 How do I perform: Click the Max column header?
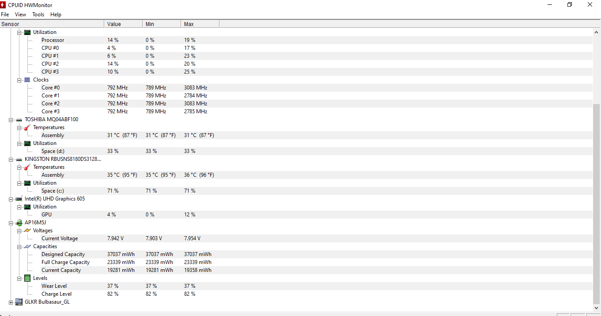(x=200, y=24)
